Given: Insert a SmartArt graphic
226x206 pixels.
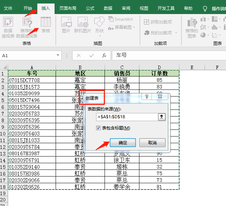Looking at the screenshot, I should 120,19.
